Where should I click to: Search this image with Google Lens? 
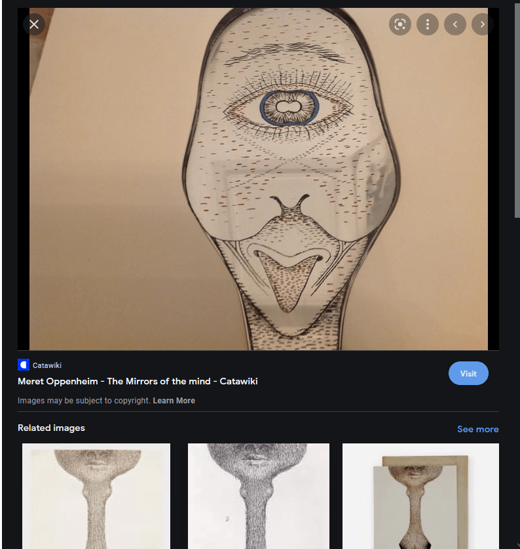pyautogui.click(x=399, y=24)
